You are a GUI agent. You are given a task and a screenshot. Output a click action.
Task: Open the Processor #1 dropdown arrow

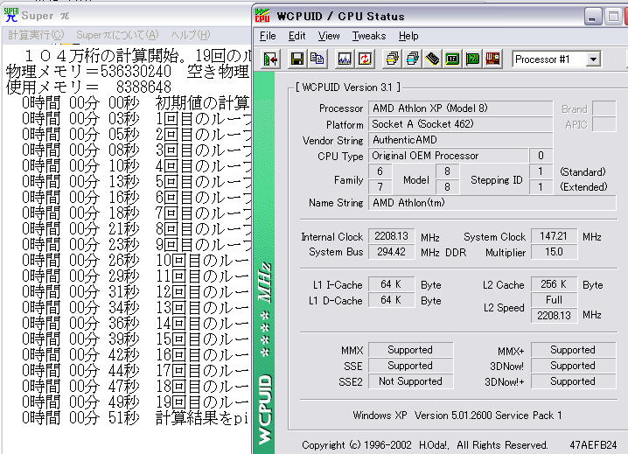point(593,59)
